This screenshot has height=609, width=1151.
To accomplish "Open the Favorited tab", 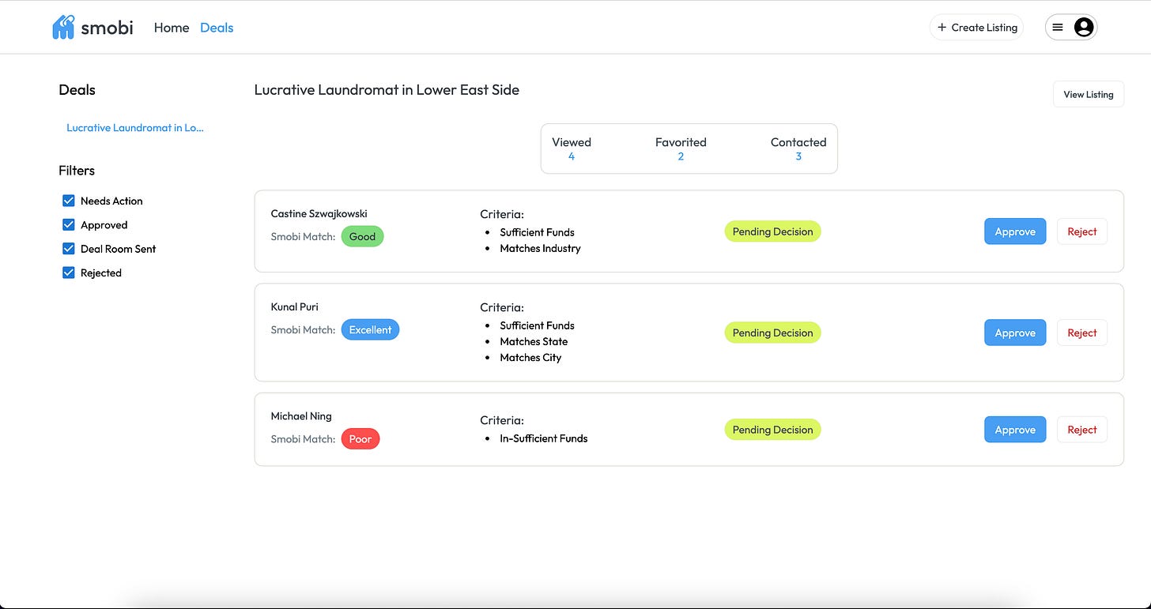I will click(x=681, y=148).
